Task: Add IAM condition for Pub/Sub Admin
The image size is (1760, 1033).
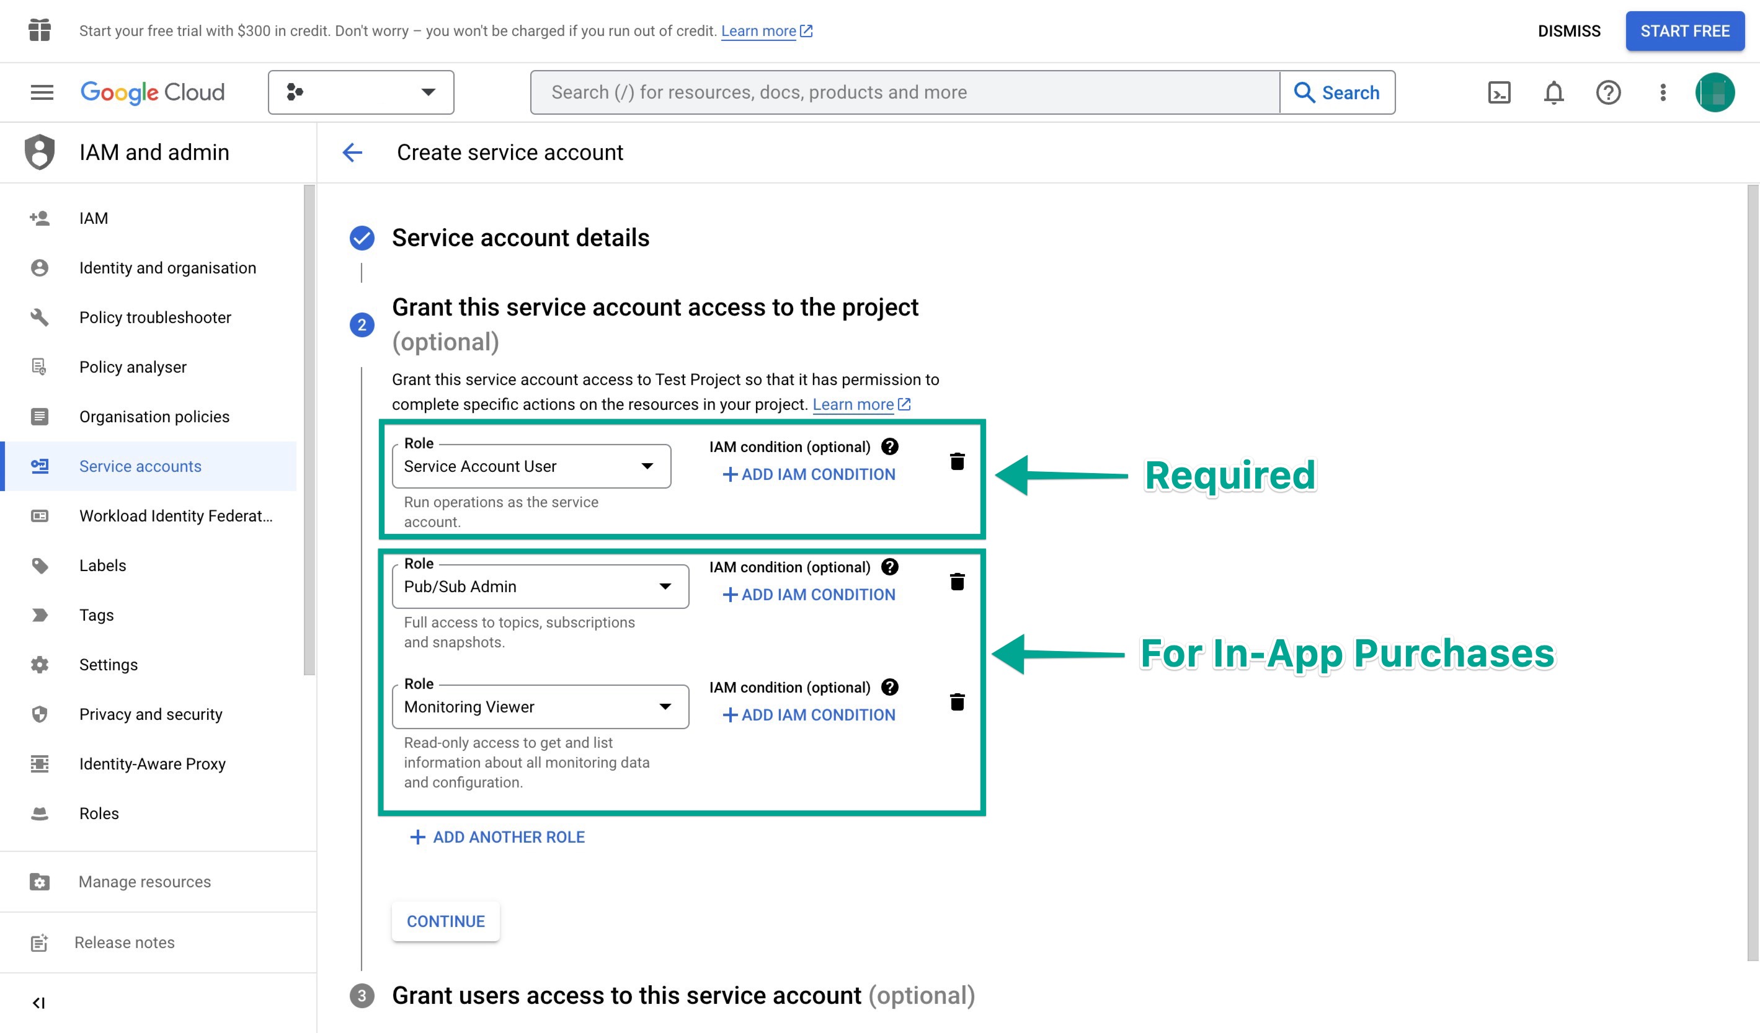Action: pos(809,595)
